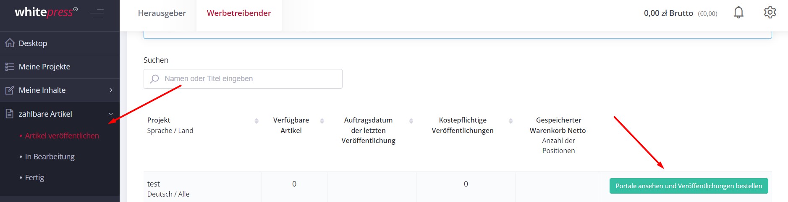Click the Meine Projekte list icon
This screenshot has width=788, height=202.
[x=10, y=66]
